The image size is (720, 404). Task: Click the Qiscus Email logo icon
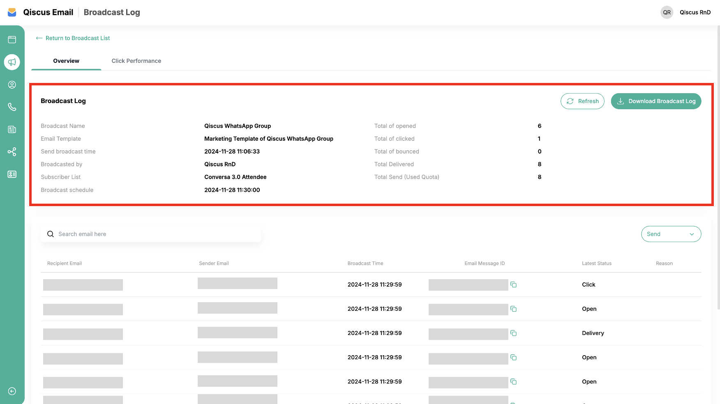12,12
